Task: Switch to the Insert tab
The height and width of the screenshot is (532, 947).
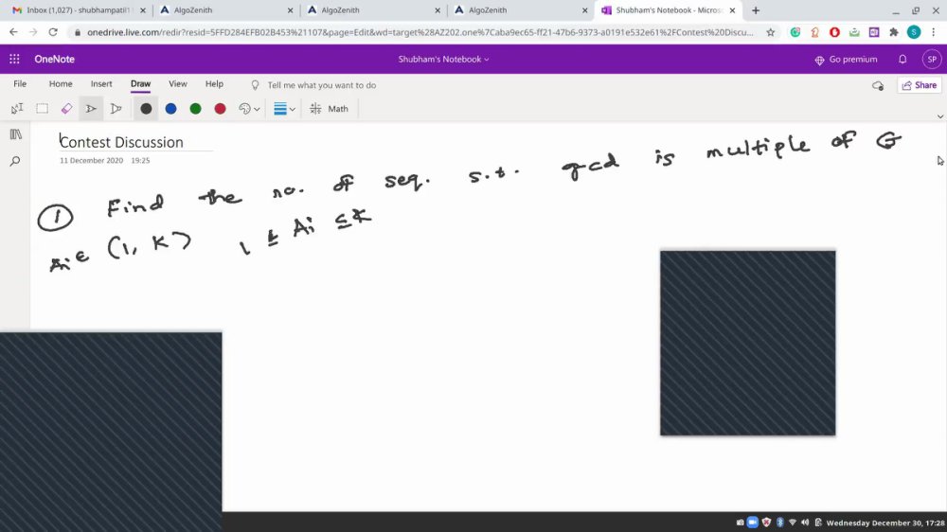Action: [x=101, y=84]
